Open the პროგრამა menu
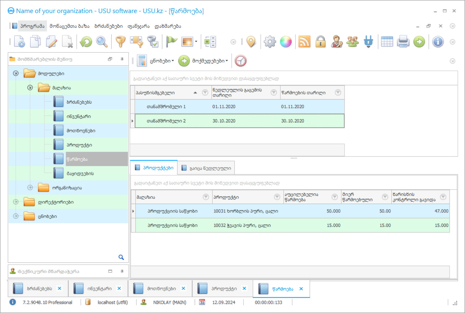465x313 pixels. 32,26
